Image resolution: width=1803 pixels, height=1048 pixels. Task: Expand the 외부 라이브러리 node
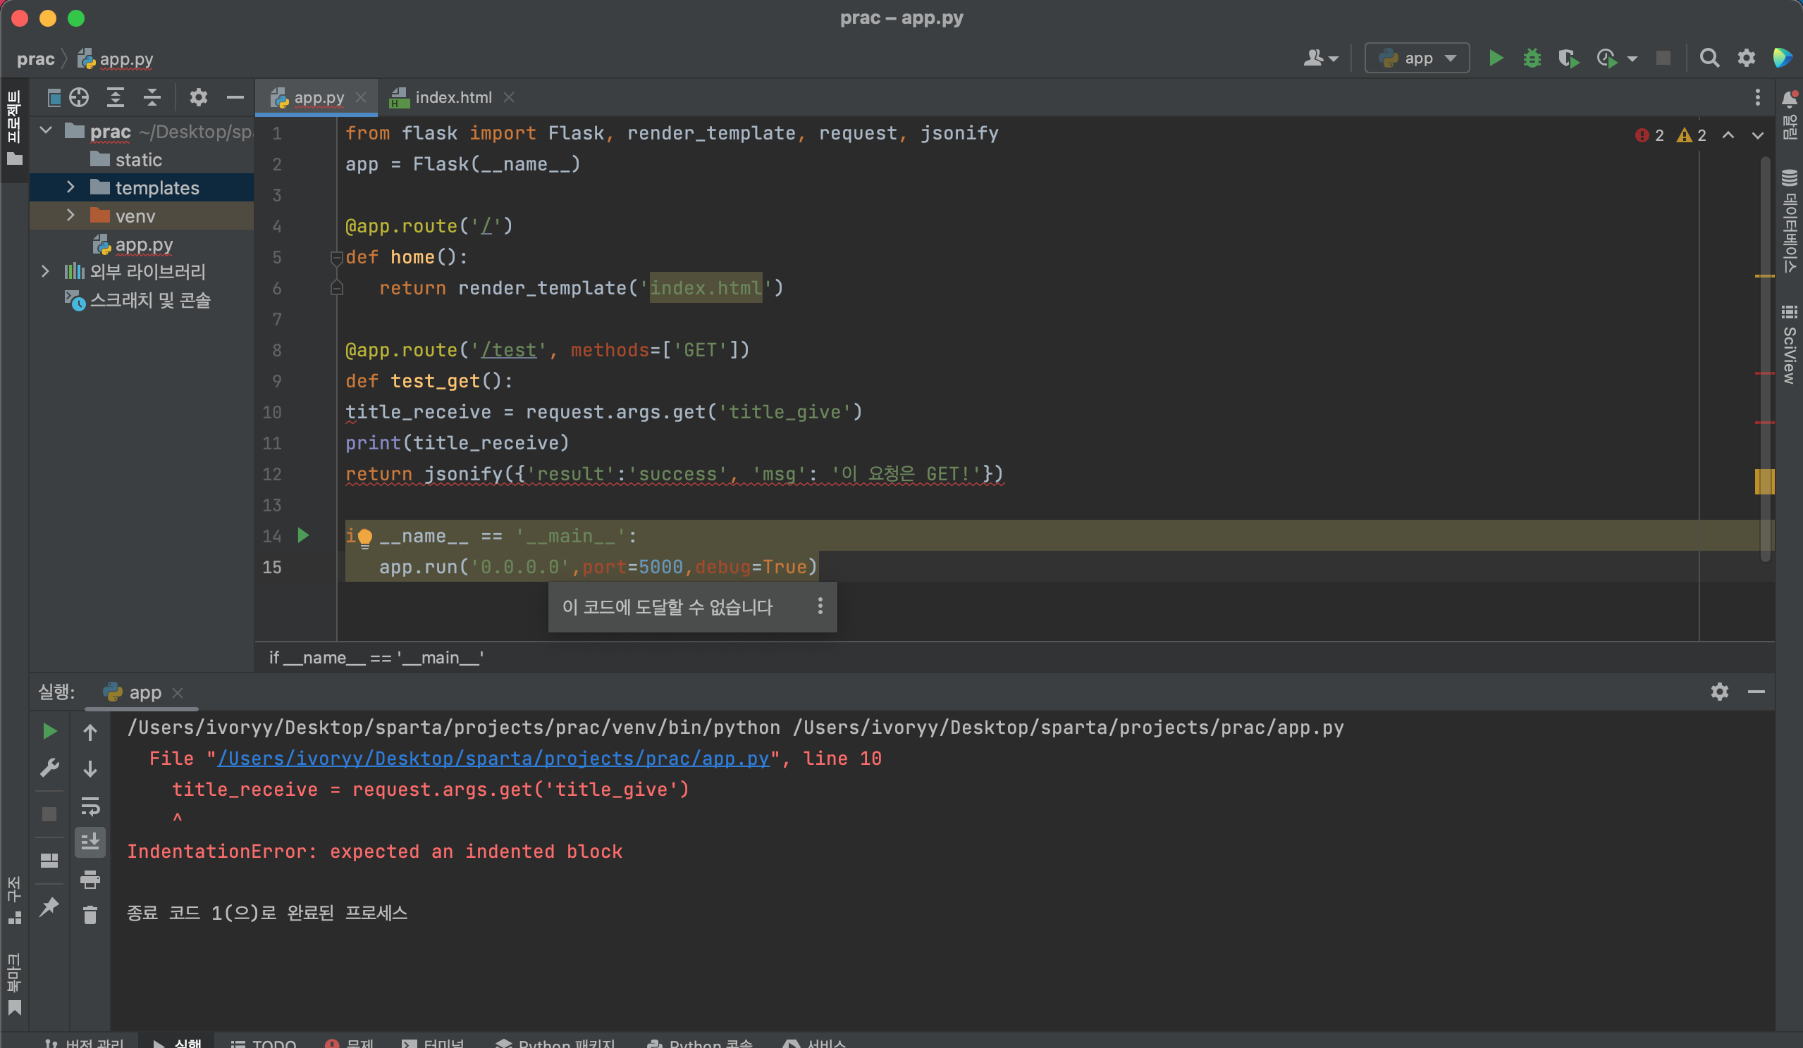click(x=45, y=271)
